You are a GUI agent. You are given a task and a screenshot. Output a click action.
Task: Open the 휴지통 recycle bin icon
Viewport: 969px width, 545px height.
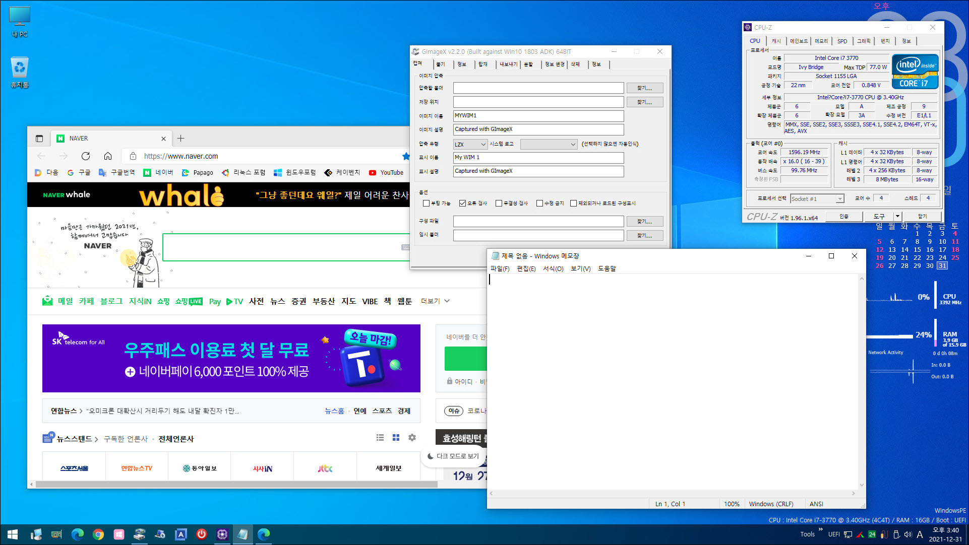click(20, 73)
